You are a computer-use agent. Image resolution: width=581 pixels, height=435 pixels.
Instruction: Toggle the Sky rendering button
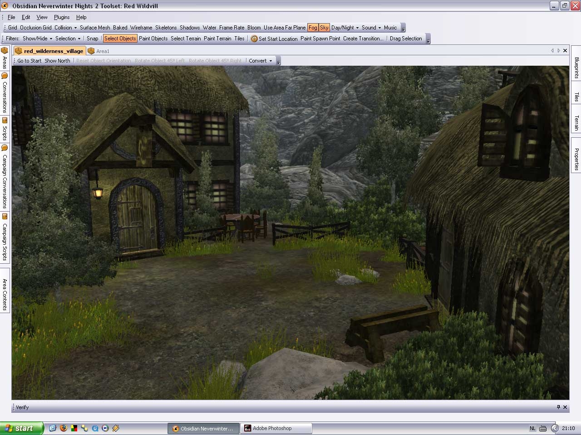324,28
